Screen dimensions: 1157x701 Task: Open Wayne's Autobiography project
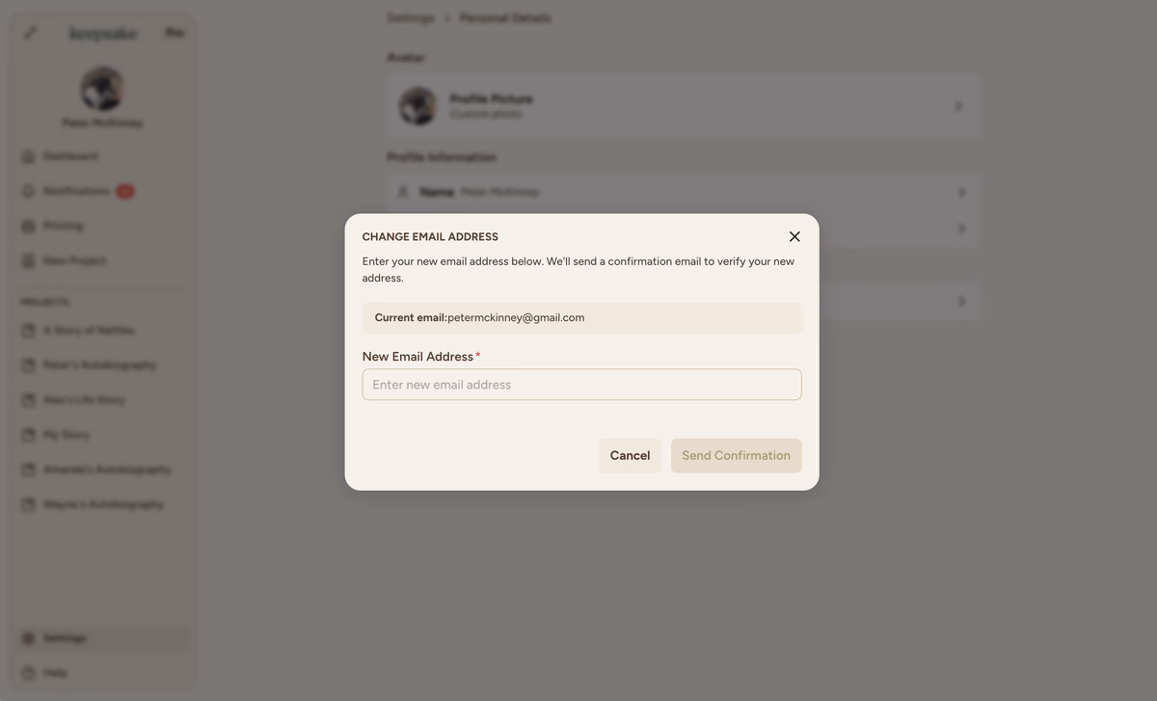tap(103, 504)
